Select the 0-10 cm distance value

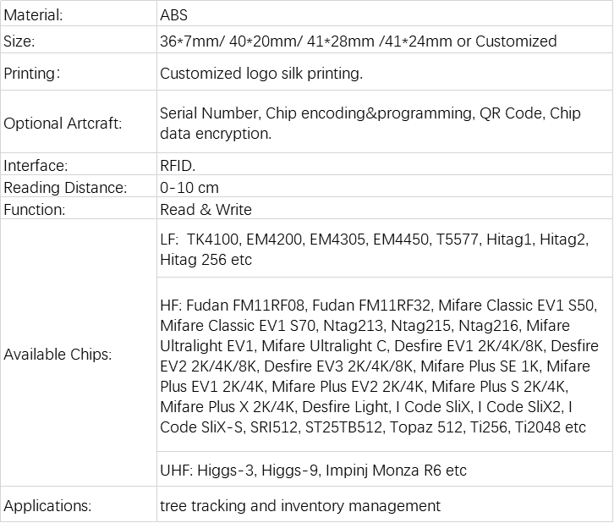pos(189,188)
